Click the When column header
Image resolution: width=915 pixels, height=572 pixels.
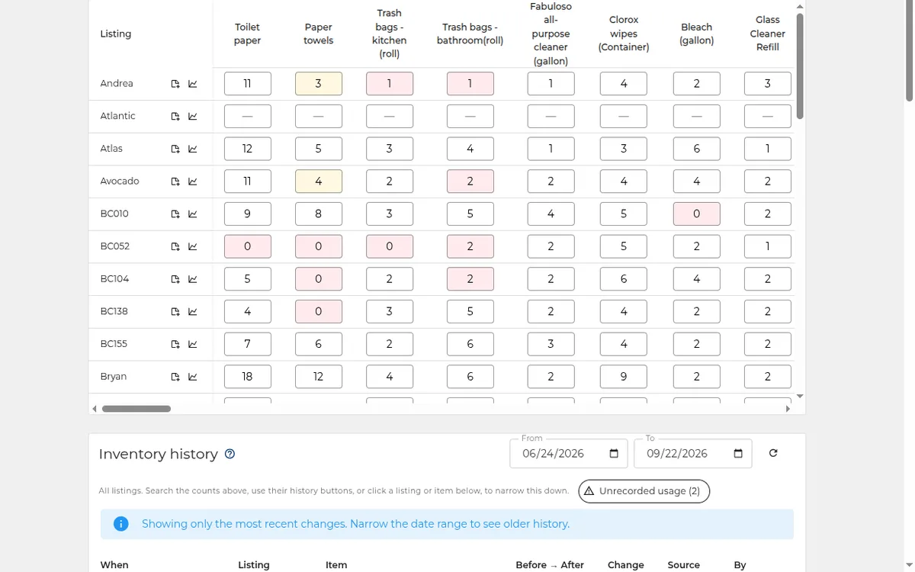[x=114, y=565]
